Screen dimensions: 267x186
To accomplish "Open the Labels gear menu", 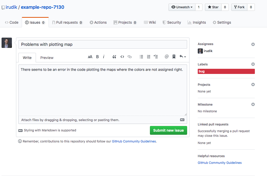I will coord(253,64).
